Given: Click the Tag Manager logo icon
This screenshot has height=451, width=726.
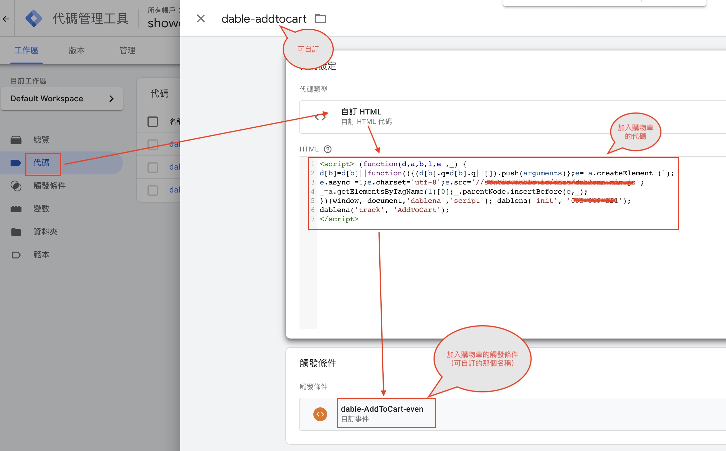Looking at the screenshot, I should [34, 18].
